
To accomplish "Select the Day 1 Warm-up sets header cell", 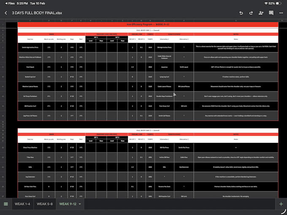I will [x=49, y=39].
